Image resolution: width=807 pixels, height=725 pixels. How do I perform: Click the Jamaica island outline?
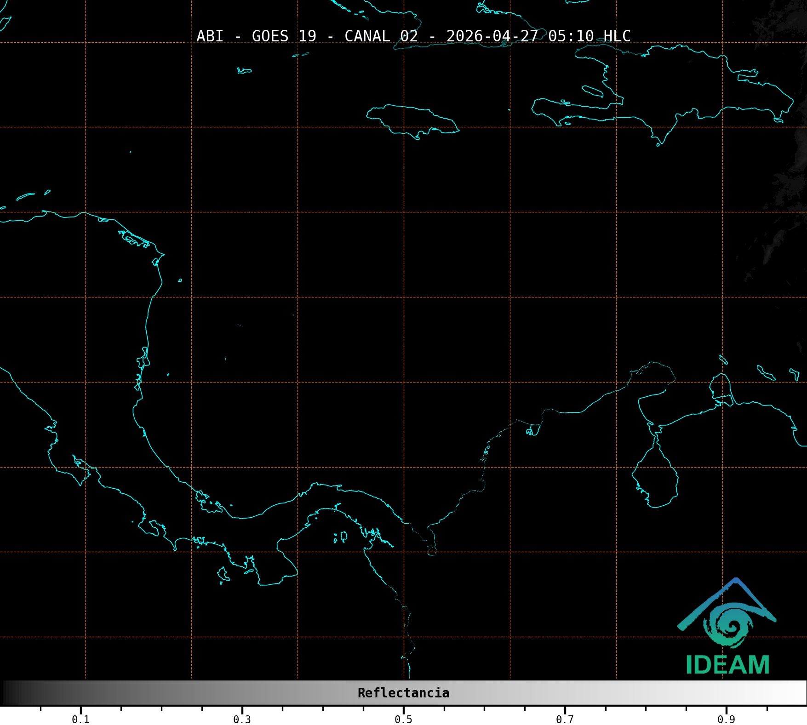tap(412, 120)
